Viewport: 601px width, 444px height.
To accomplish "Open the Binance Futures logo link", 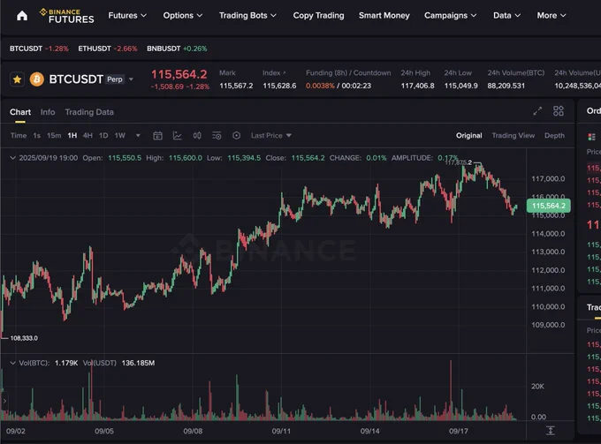I will point(67,16).
